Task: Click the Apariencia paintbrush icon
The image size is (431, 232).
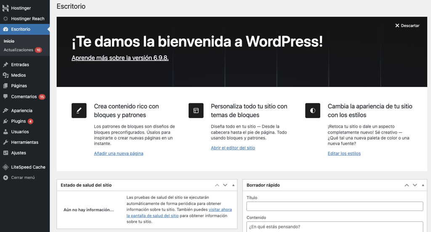Action: click(5, 111)
